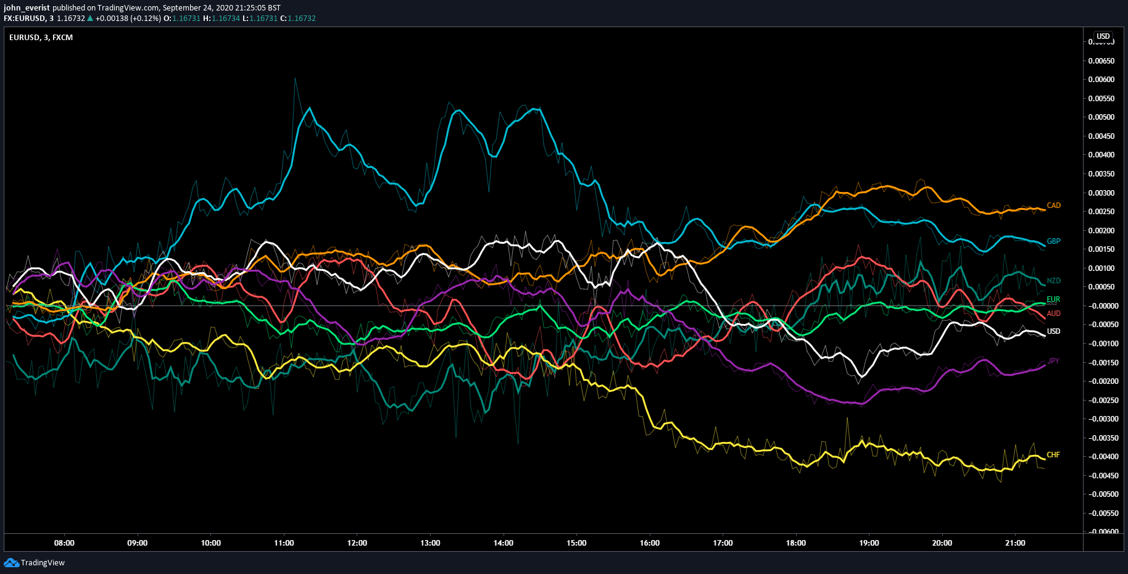Click the 0.00300 price scale value

point(1101,193)
